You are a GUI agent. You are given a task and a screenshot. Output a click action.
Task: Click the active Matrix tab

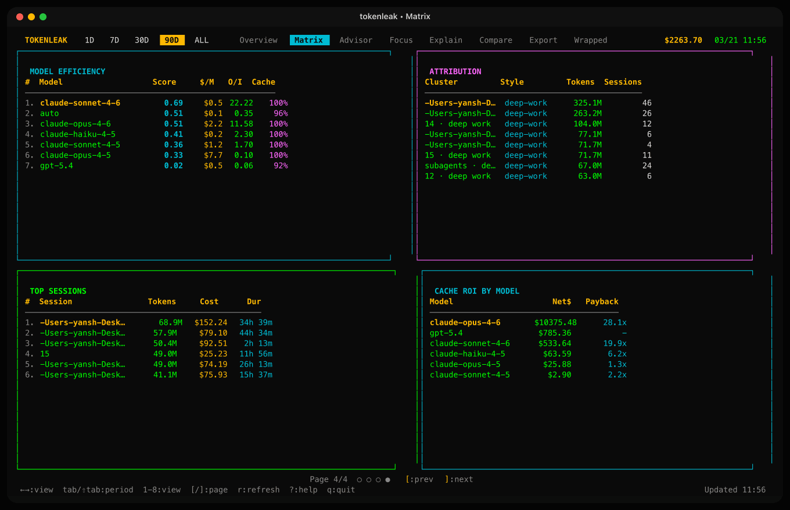pyautogui.click(x=309, y=40)
